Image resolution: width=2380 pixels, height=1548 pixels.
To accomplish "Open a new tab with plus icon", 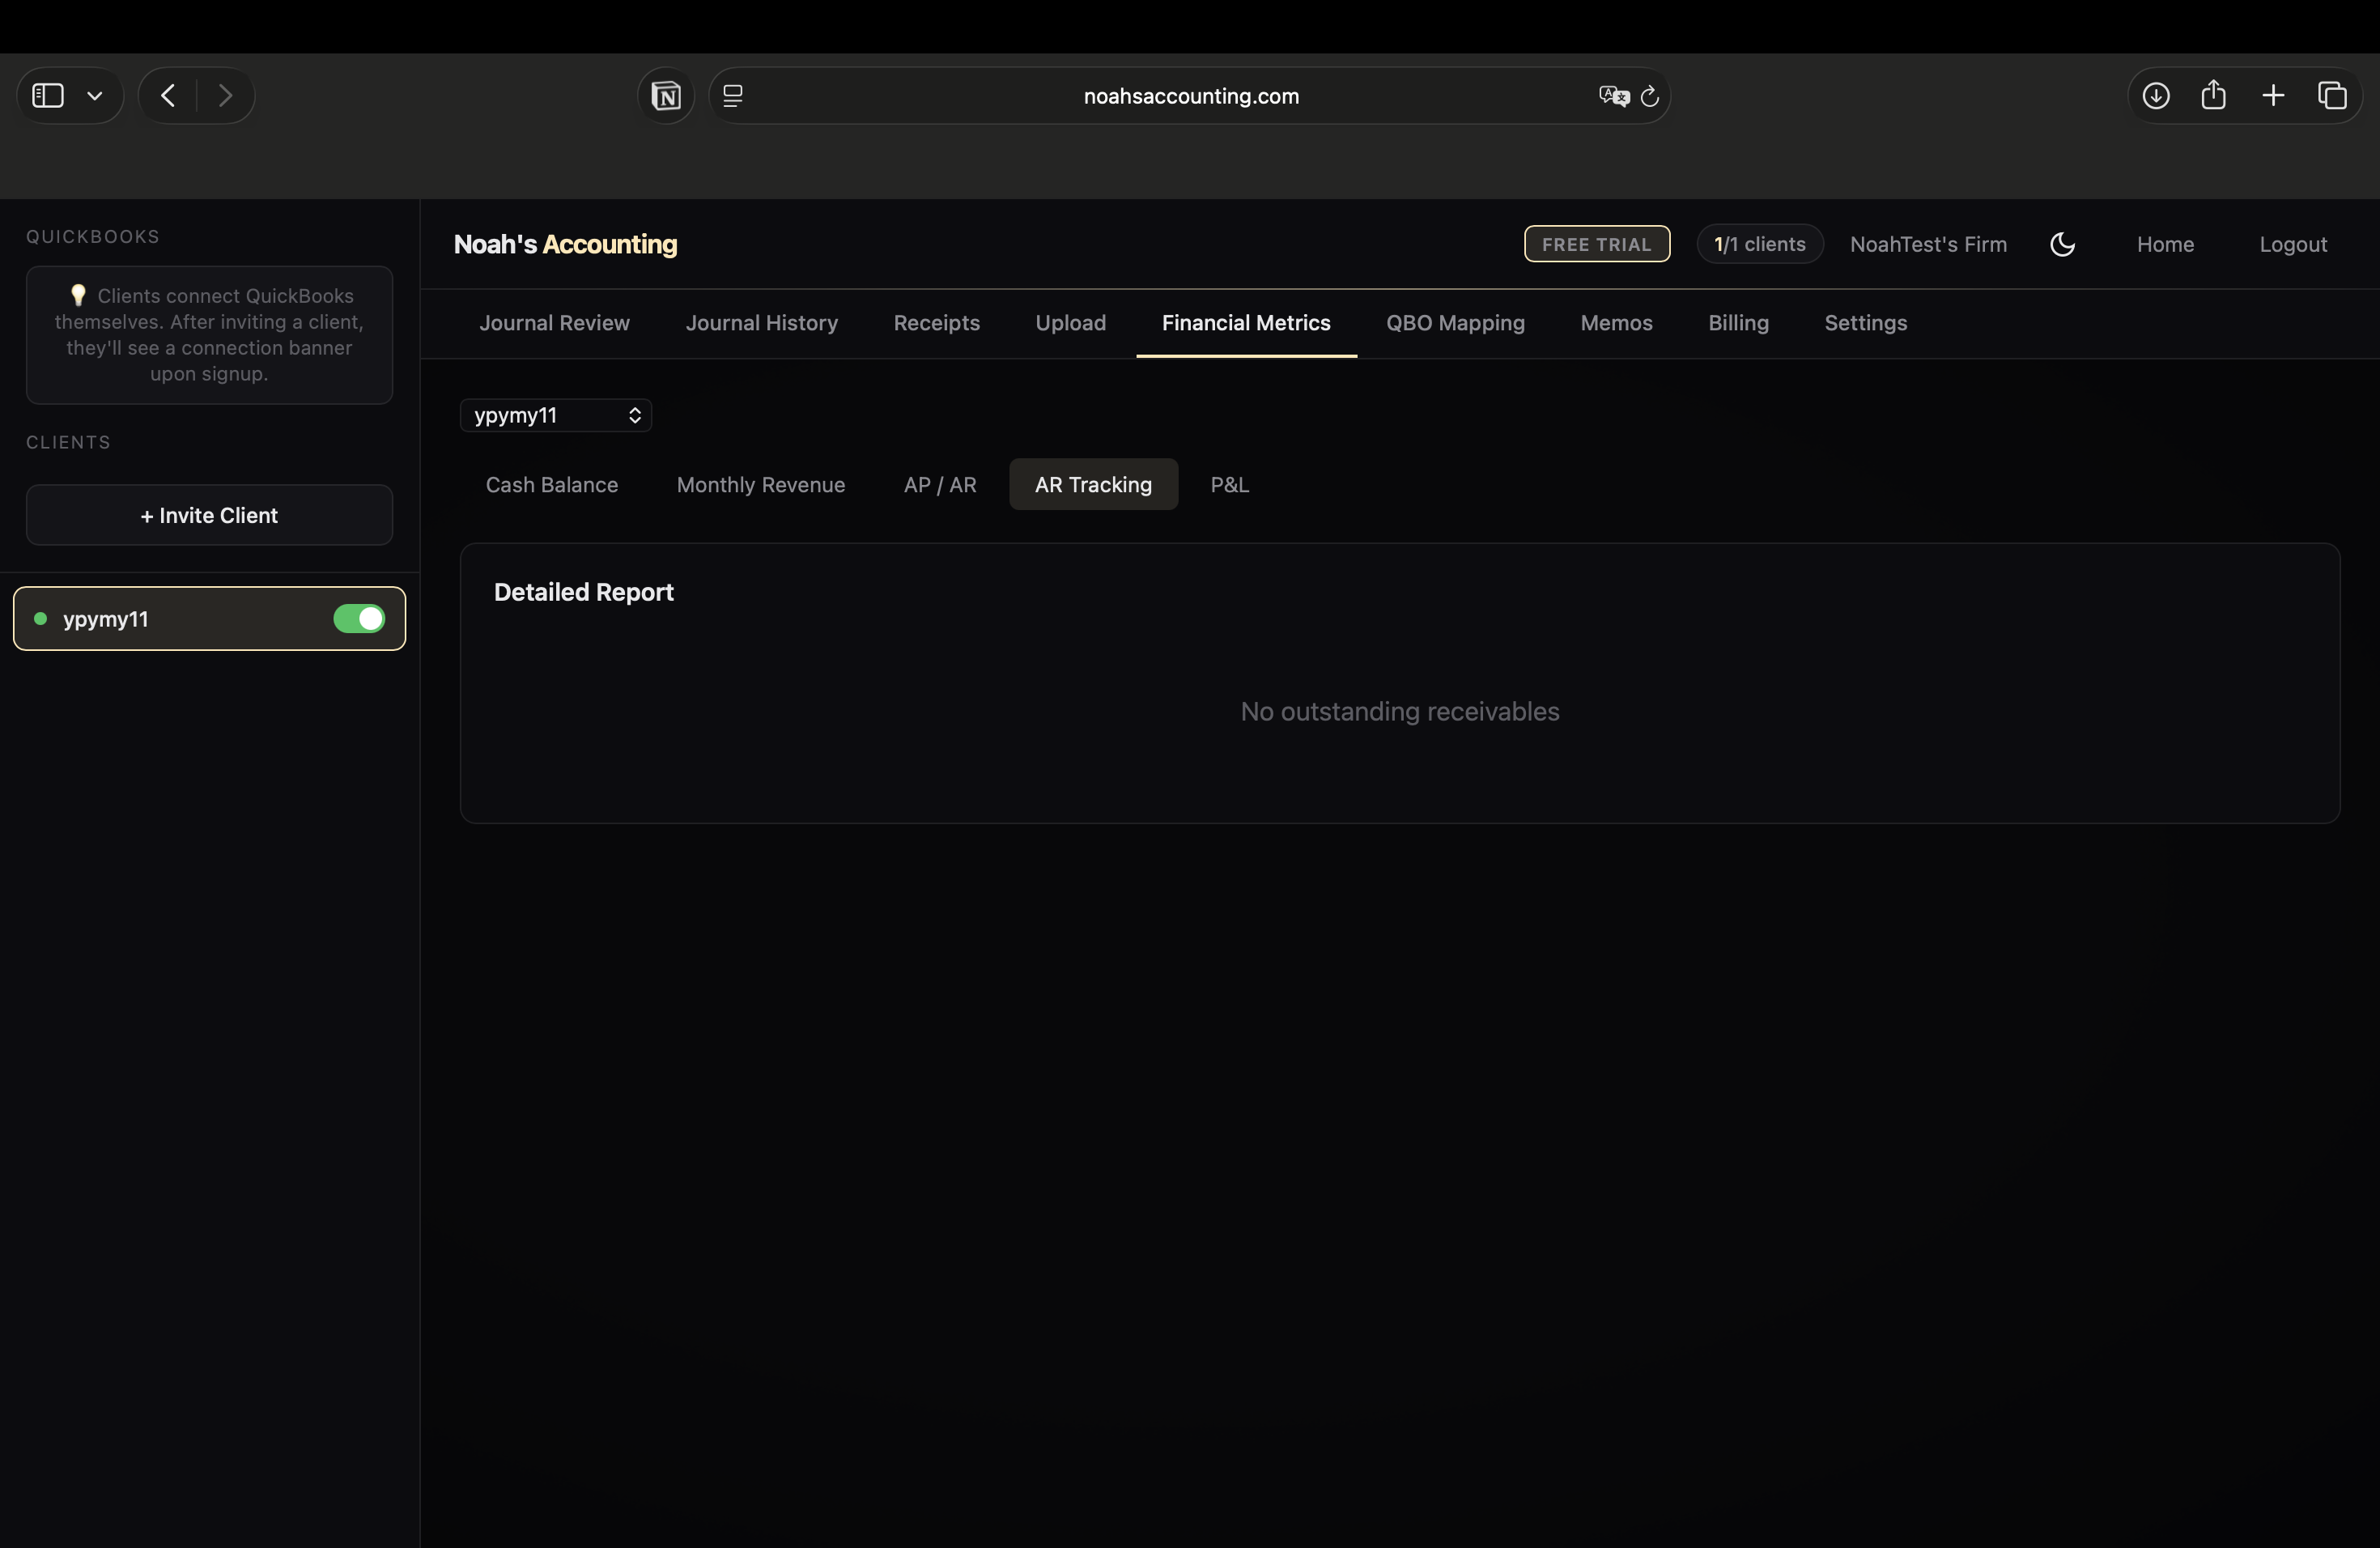I will [2273, 96].
